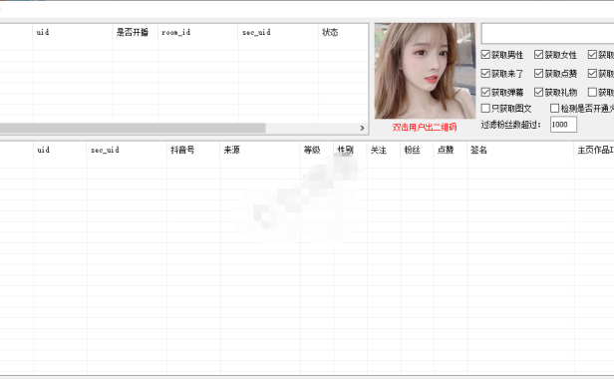Screen dimensions: 614x379
Task: Enable the 检测是否开通 checkbox
Action: [x=582, y=108]
